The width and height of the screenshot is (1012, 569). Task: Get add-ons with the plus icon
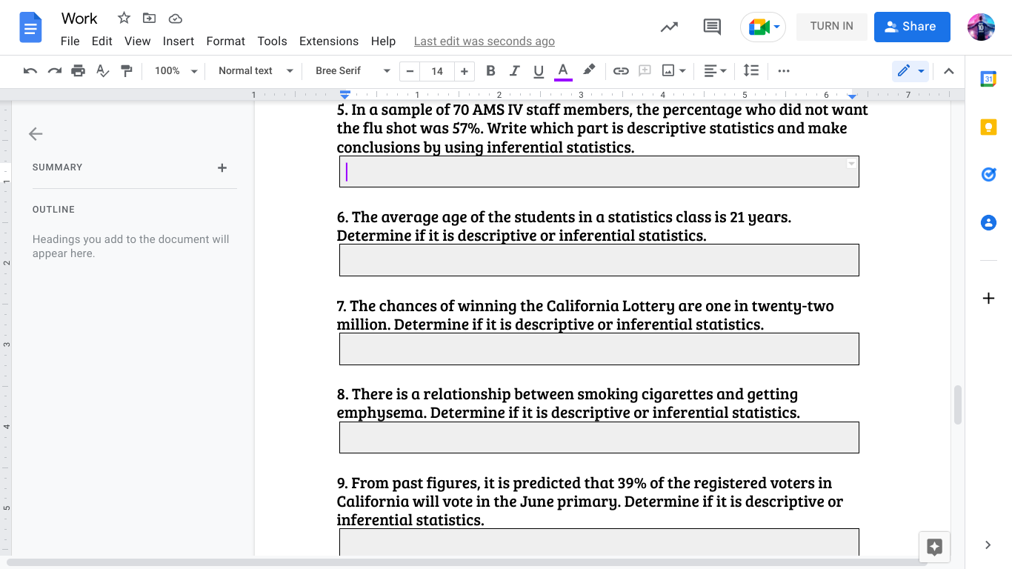(x=988, y=299)
